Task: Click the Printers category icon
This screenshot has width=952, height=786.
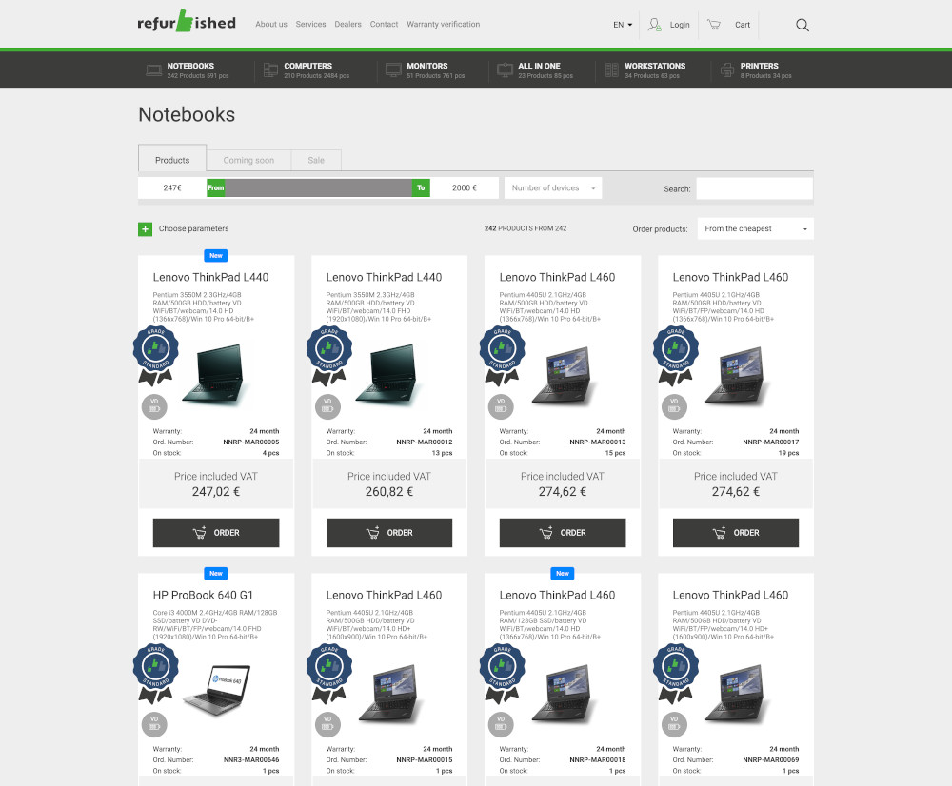Action: (x=726, y=70)
